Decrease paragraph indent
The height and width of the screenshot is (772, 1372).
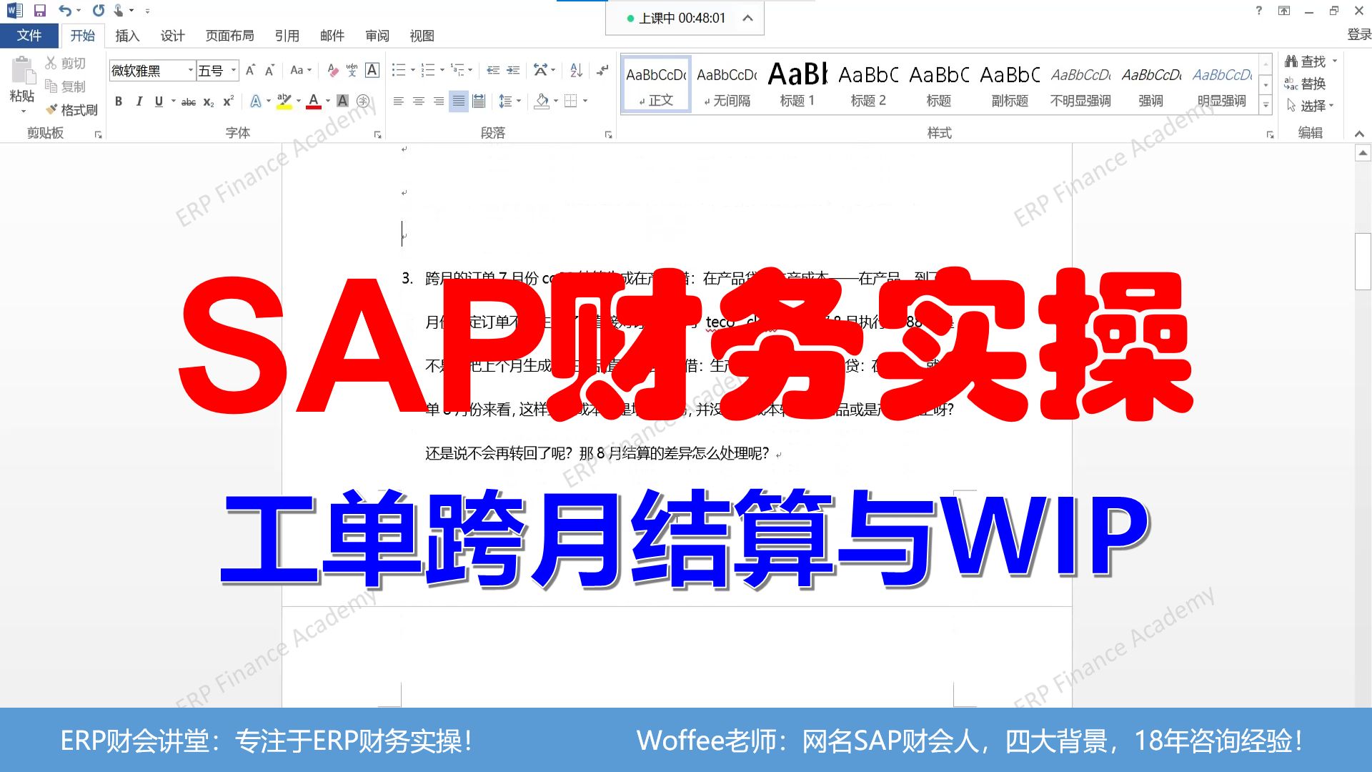point(493,70)
